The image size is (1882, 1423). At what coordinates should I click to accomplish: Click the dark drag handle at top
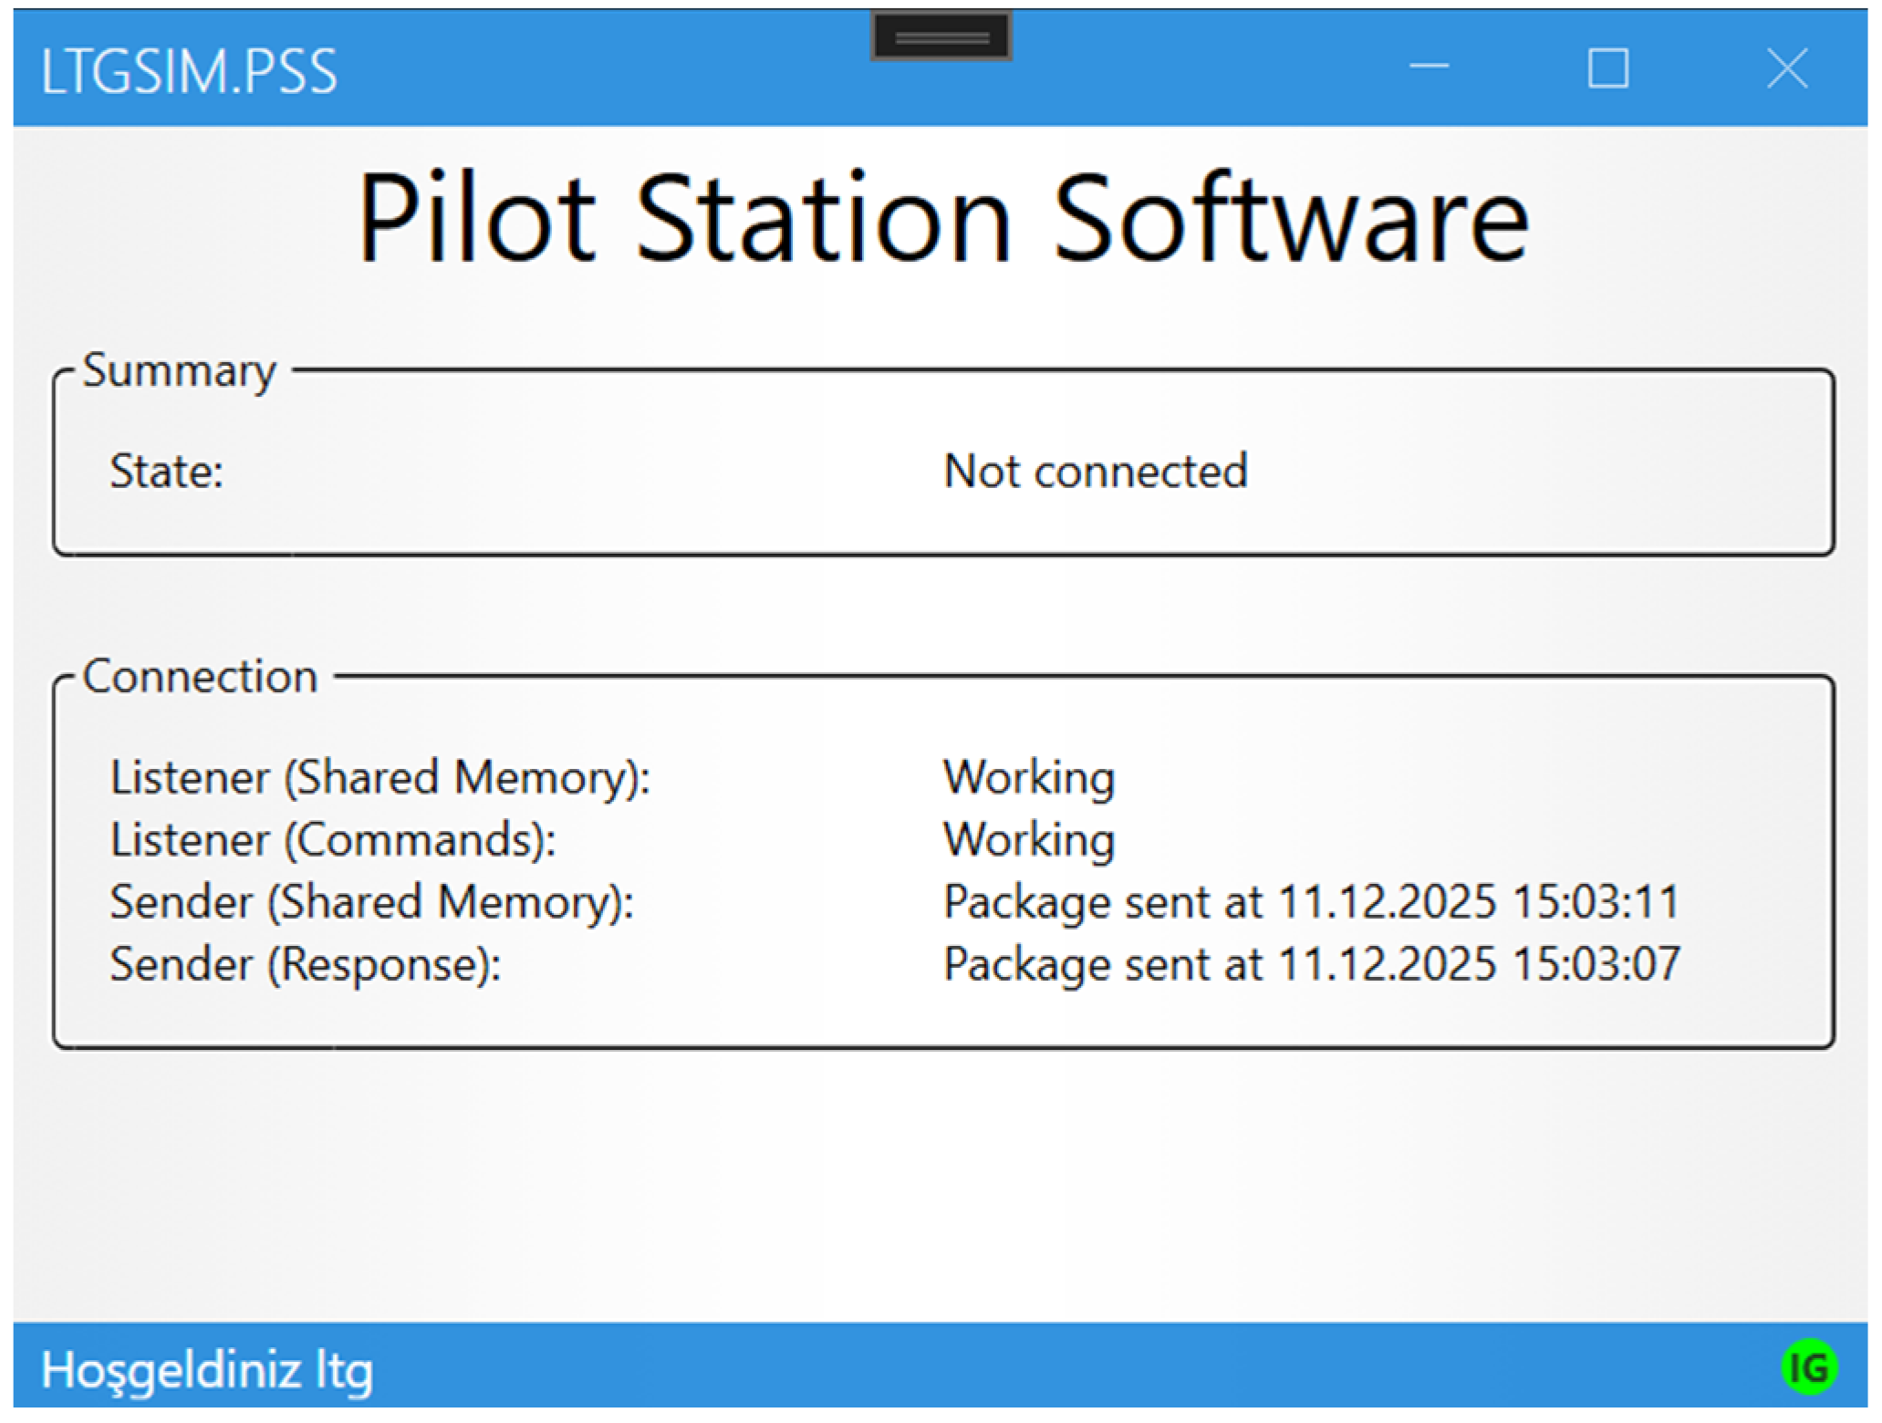[941, 37]
